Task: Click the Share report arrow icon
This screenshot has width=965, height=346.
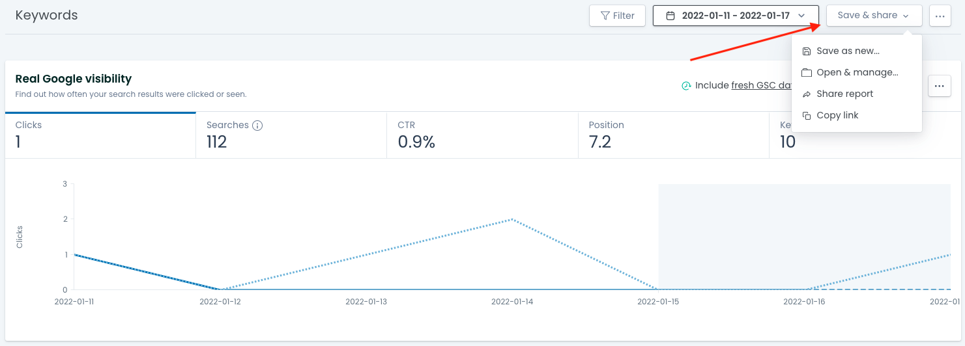Action: tap(807, 94)
